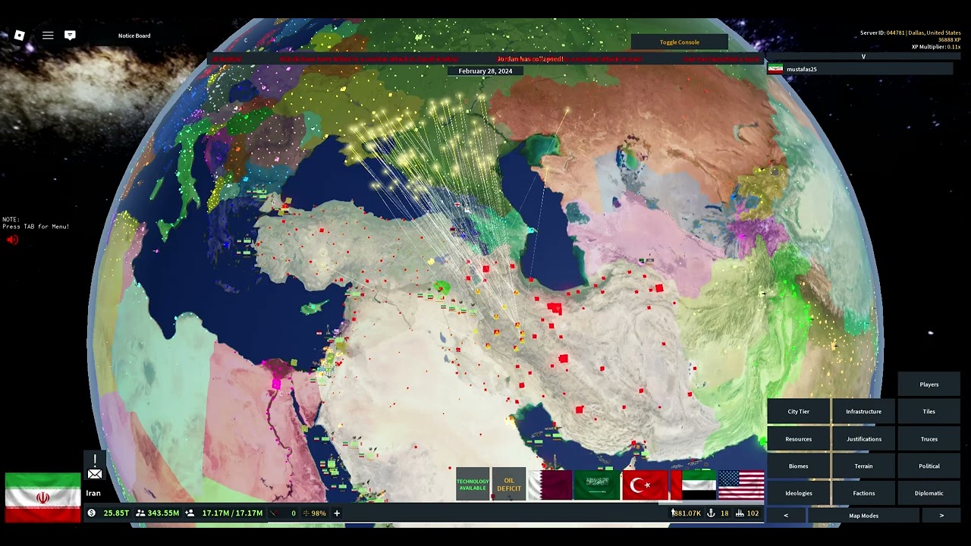The height and width of the screenshot is (546, 971).
Task: Click the factory count icon
Action: click(740, 513)
